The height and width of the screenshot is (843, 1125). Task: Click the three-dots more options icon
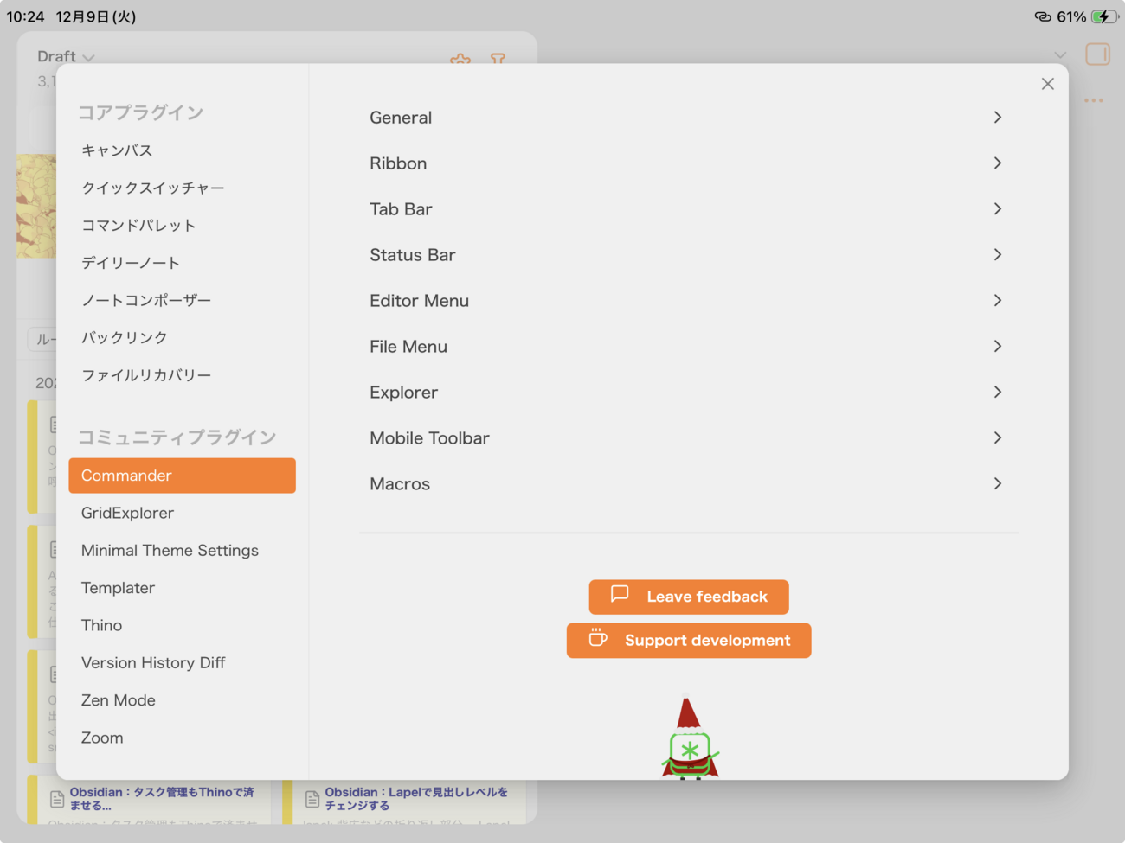coord(1094,100)
